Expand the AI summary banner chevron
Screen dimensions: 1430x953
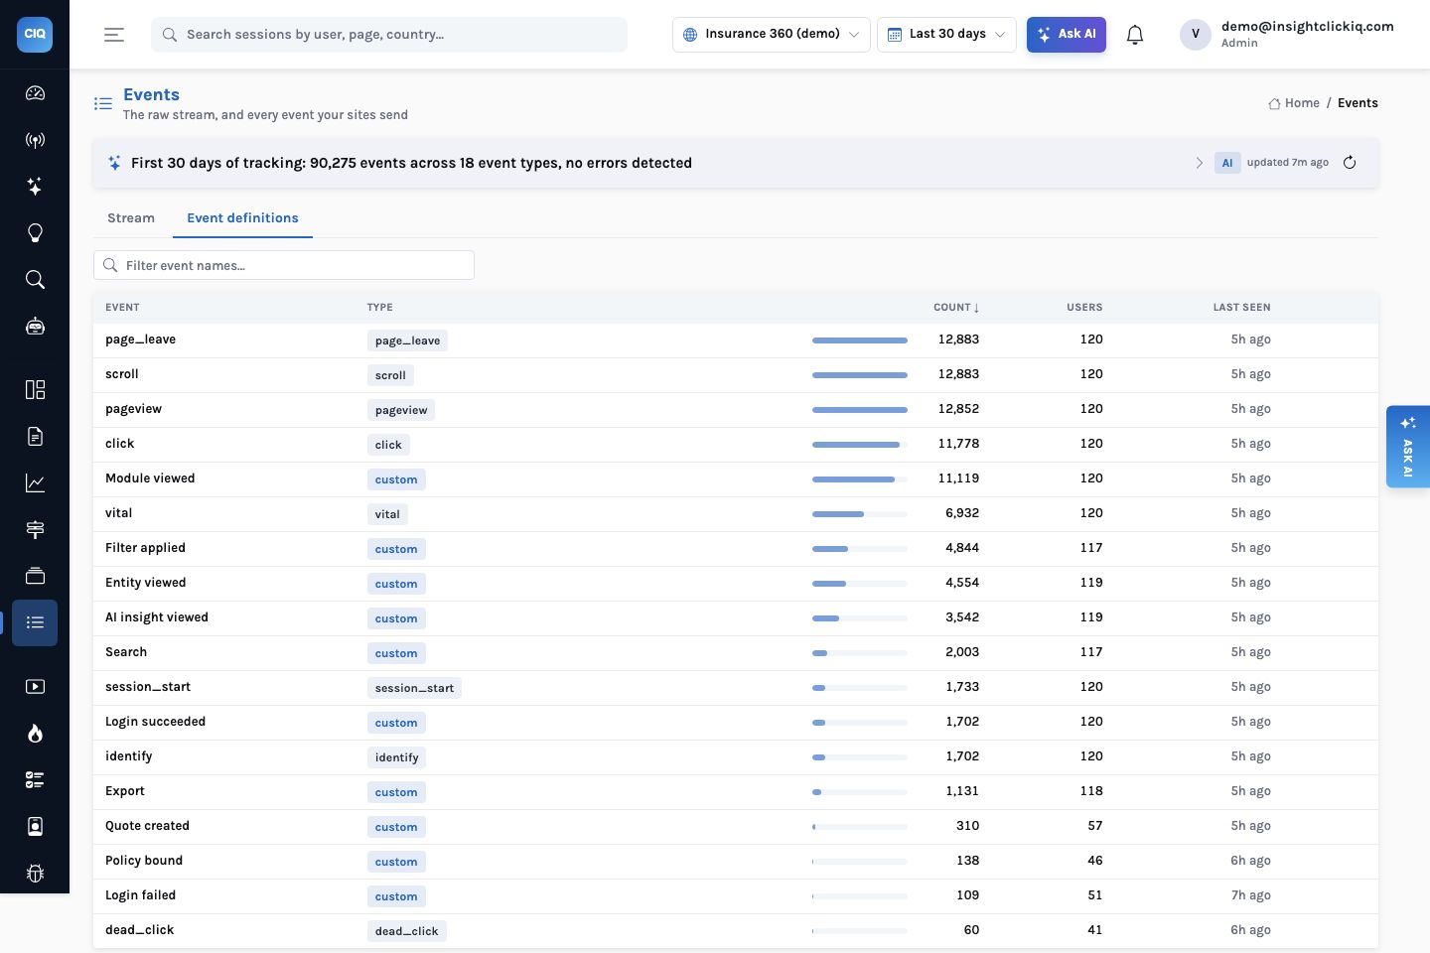click(x=1199, y=163)
